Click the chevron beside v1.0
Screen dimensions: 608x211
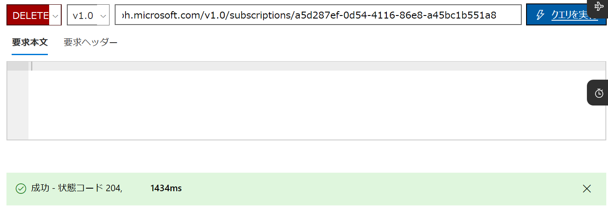(103, 16)
